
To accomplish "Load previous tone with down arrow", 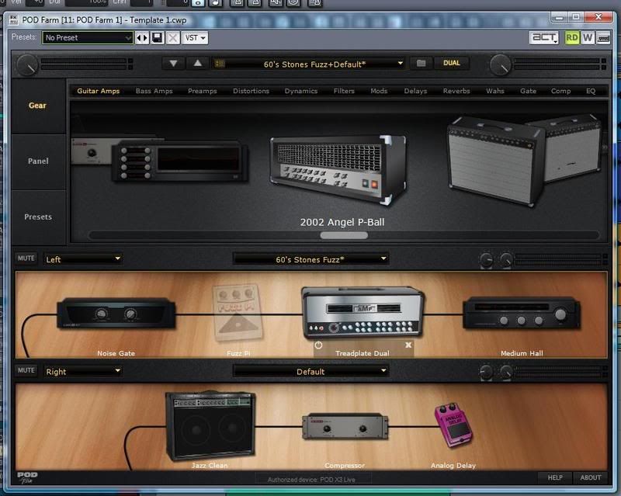I will 173,64.
